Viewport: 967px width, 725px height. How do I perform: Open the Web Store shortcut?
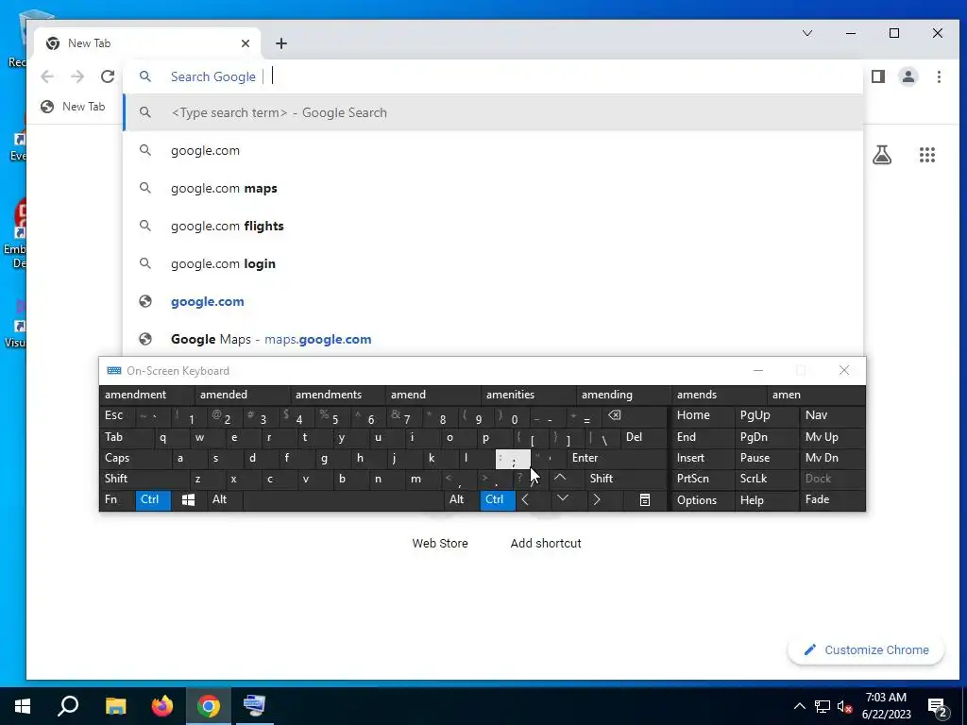pos(440,543)
